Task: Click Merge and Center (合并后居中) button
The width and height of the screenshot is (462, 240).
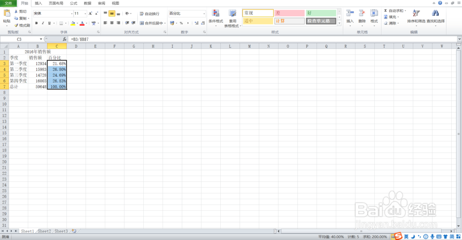Action: (151, 23)
